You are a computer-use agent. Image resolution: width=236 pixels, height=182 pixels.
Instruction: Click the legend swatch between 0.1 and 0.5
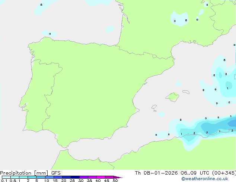click(x=6, y=177)
